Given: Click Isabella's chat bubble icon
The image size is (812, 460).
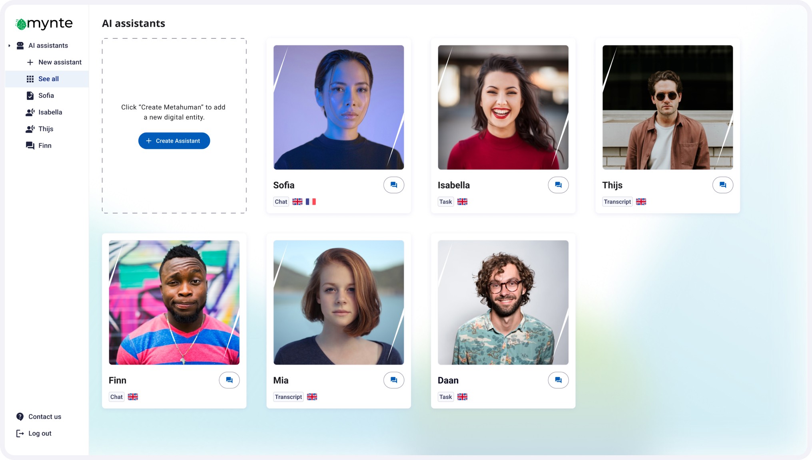Looking at the screenshot, I should coord(558,185).
